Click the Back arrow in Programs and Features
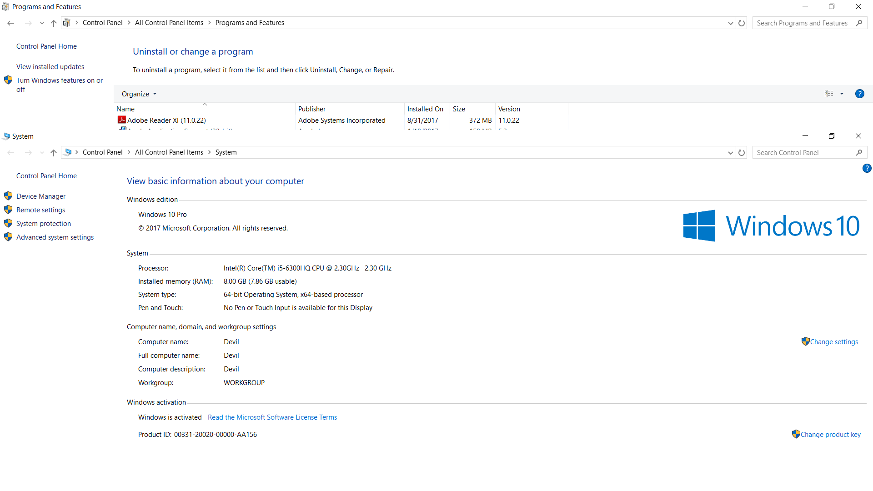The image size is (873, 491). click(x=11, y=23)
